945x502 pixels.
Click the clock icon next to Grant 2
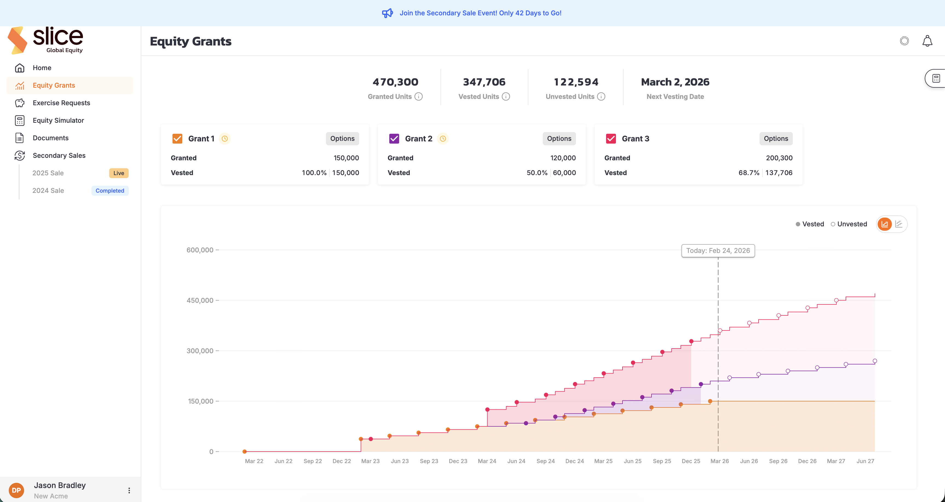(x=443, y=138)
